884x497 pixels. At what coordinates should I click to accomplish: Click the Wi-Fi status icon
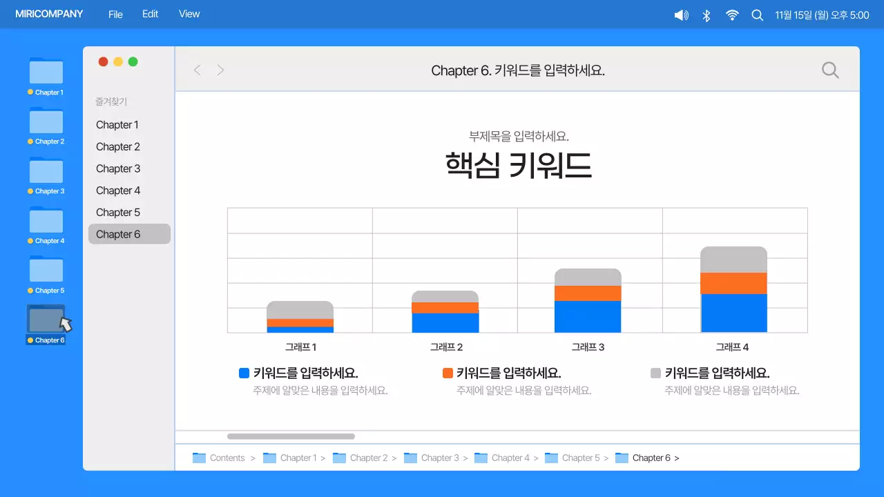tap(732, 14)
